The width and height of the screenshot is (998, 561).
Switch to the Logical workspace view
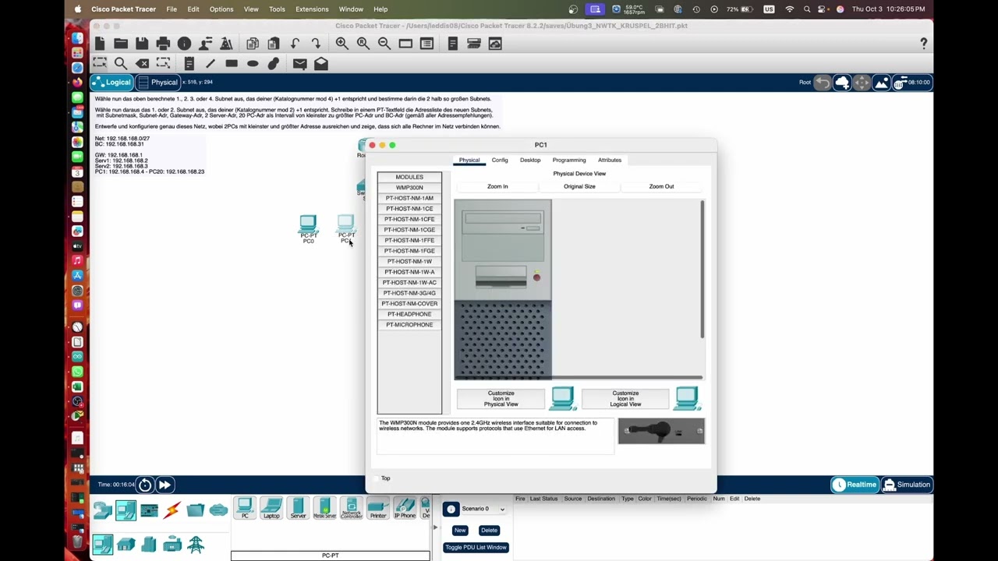111,83
